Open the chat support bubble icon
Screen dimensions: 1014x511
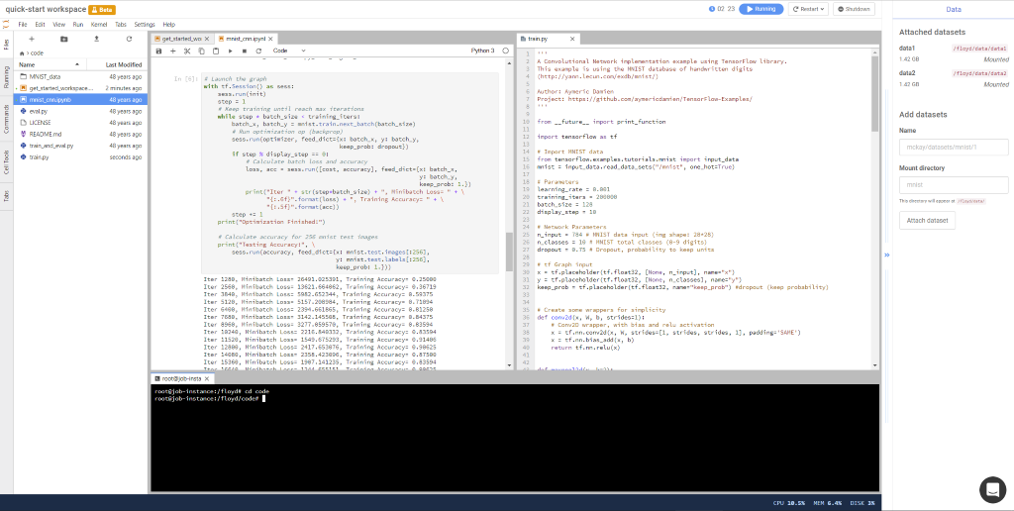992,489
